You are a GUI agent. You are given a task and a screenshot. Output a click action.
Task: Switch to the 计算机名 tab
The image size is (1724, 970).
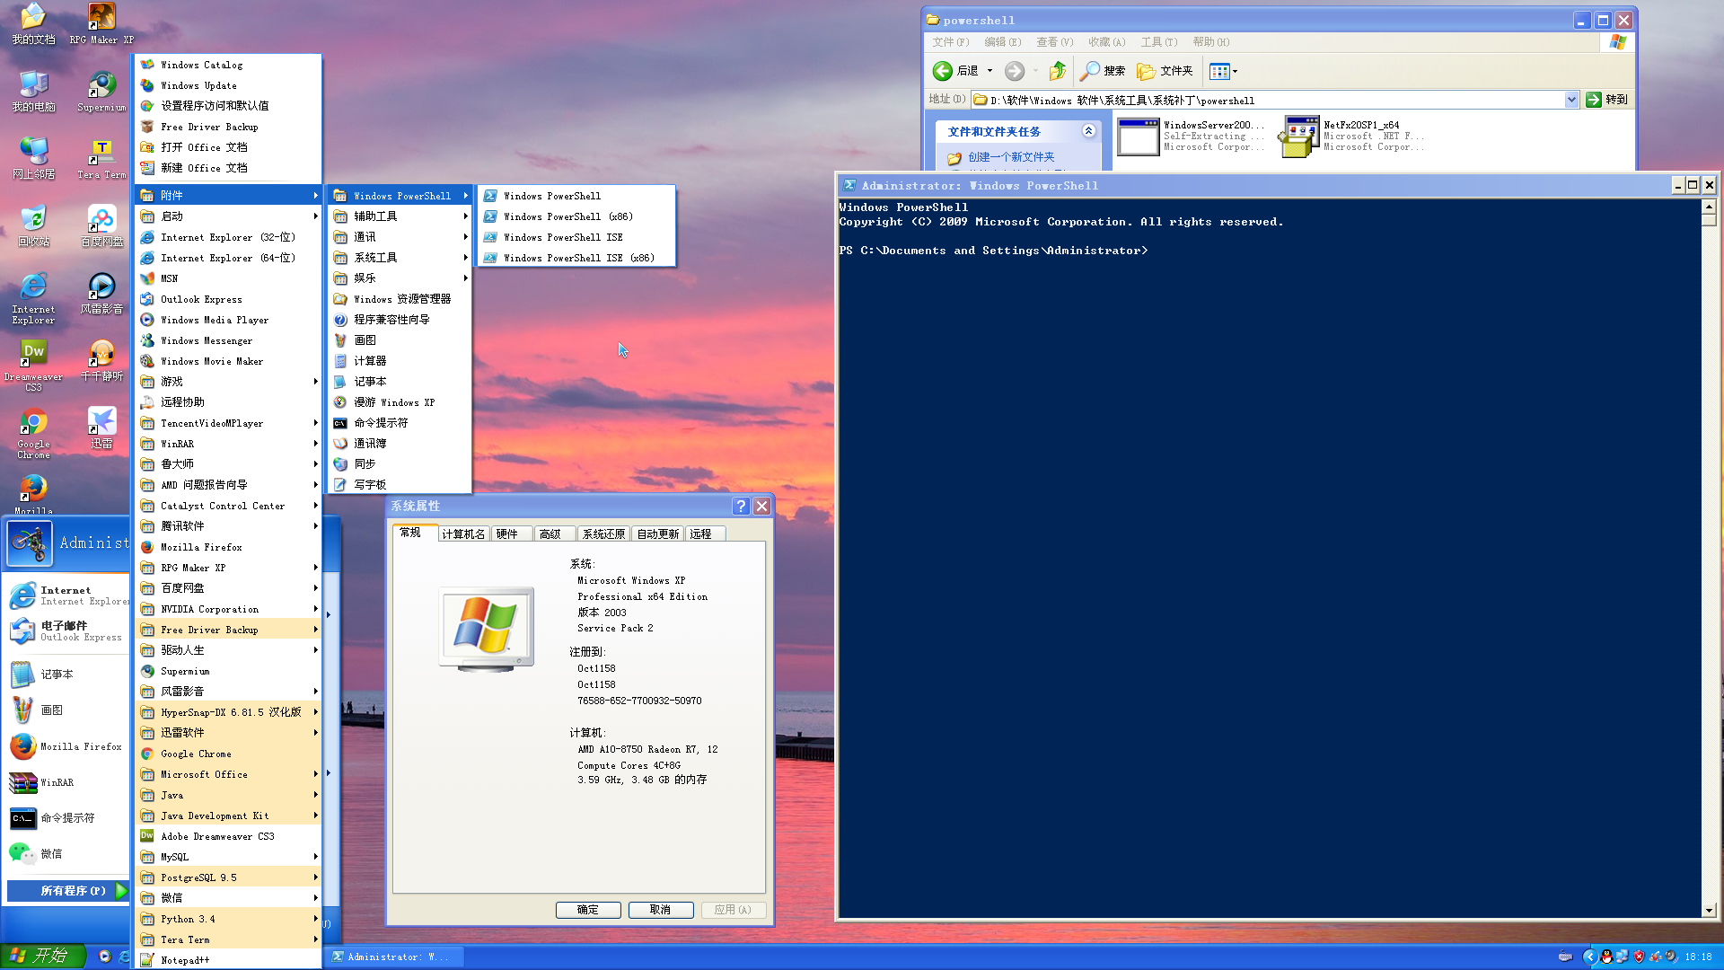click(463, 534)
